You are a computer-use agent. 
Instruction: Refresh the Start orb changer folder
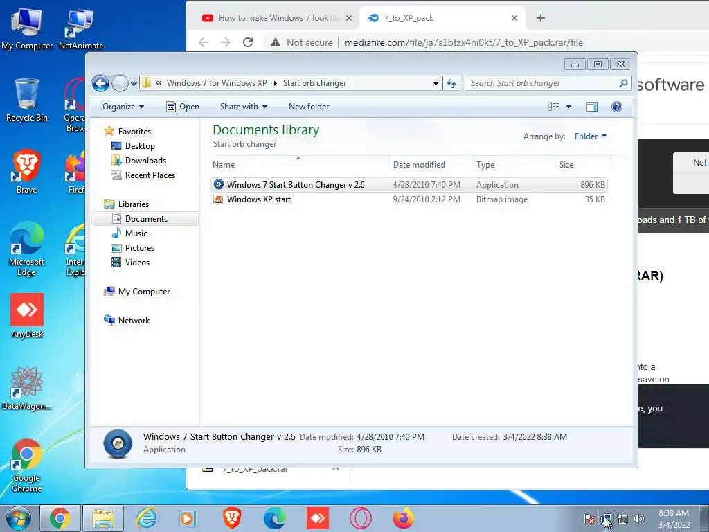(451, 83)
